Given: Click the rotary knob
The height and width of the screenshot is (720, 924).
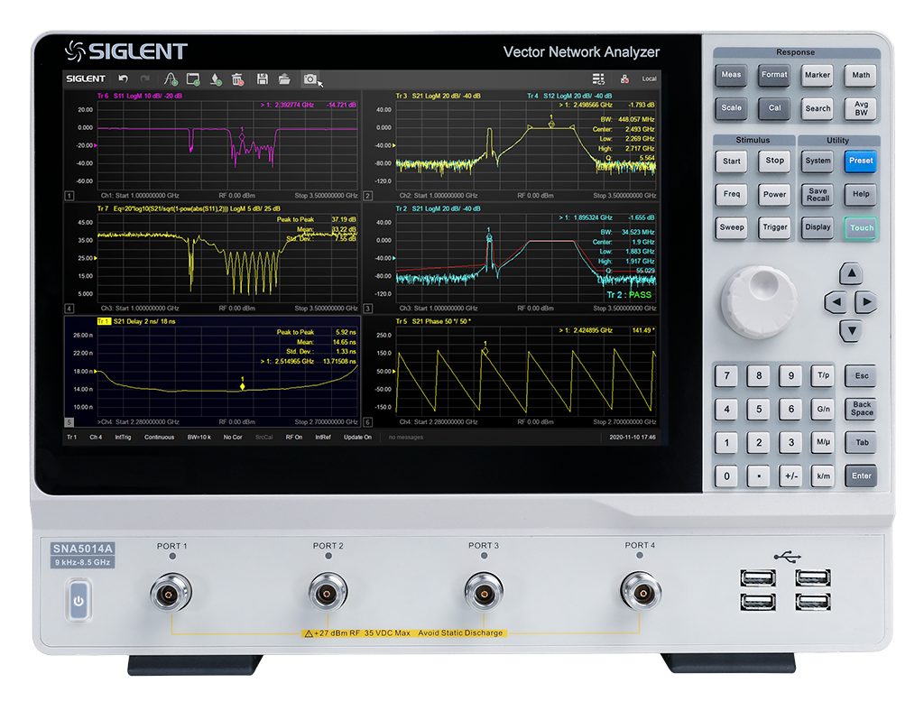Looking at the screenshot, I should [x=758, y=300].
